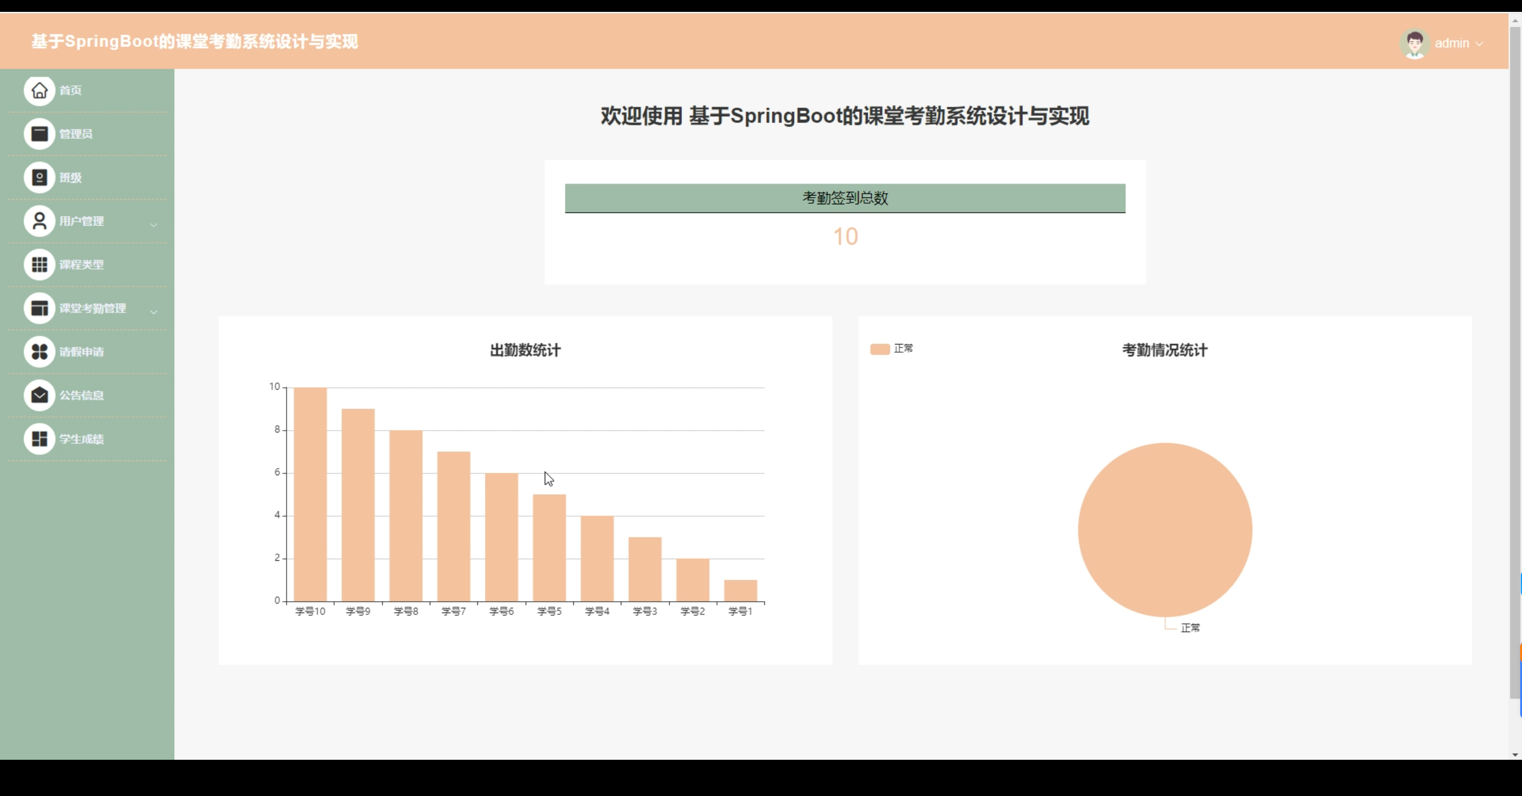The height and width of the screenshot is (796, 1522).
Task: Click the admin avatar picture
Action: (1414, 43)
